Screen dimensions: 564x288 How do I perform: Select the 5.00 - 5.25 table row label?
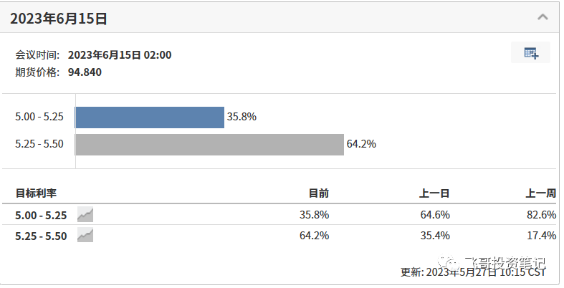[x=41, y=216]
